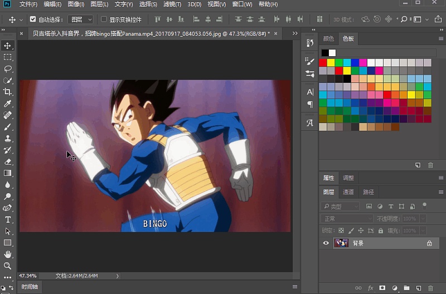Select the Horizontal Type tool
Image resolution: width=446 pixels, height=294 pixels.
[x=7, y=219]
